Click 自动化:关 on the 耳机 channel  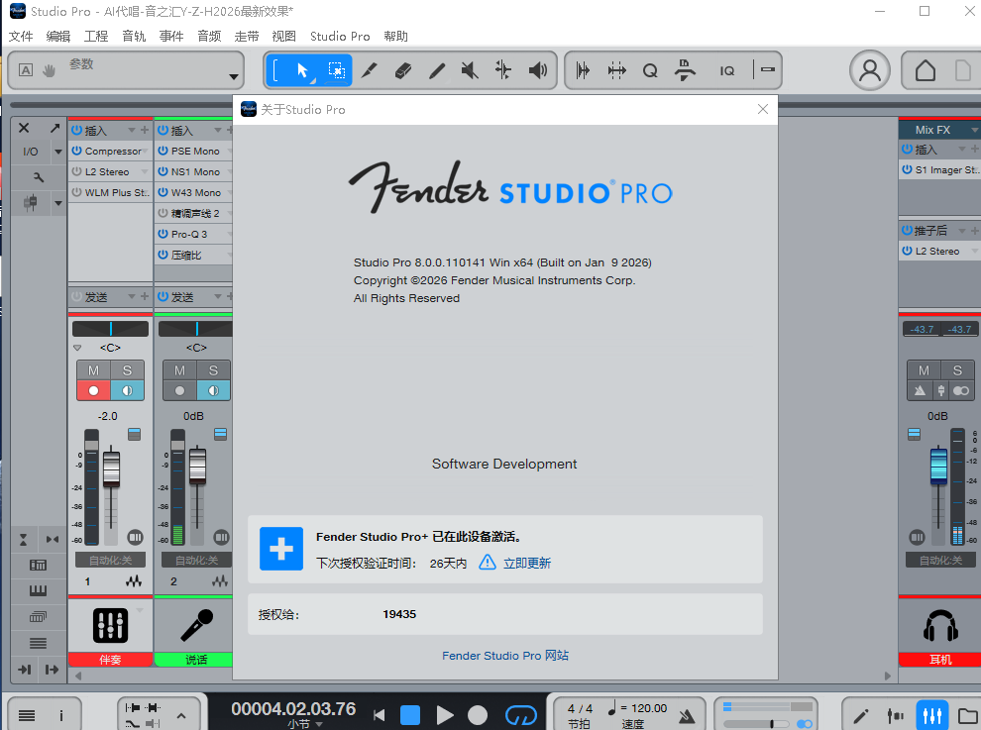pyautogui.click(x=940, y=560)
